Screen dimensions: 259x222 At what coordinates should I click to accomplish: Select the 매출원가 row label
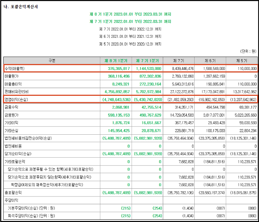click(11, 76)
